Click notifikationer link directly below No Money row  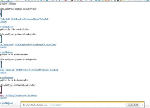pos(3,98)
